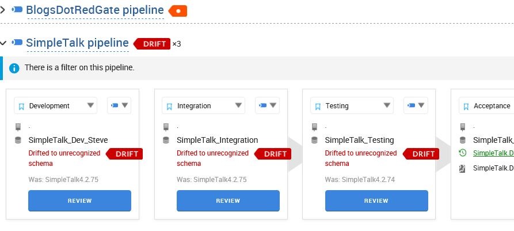Click the database icon beside SimpleTalk_Integration
Screen dimensions: 514x231
pos(166,140)
